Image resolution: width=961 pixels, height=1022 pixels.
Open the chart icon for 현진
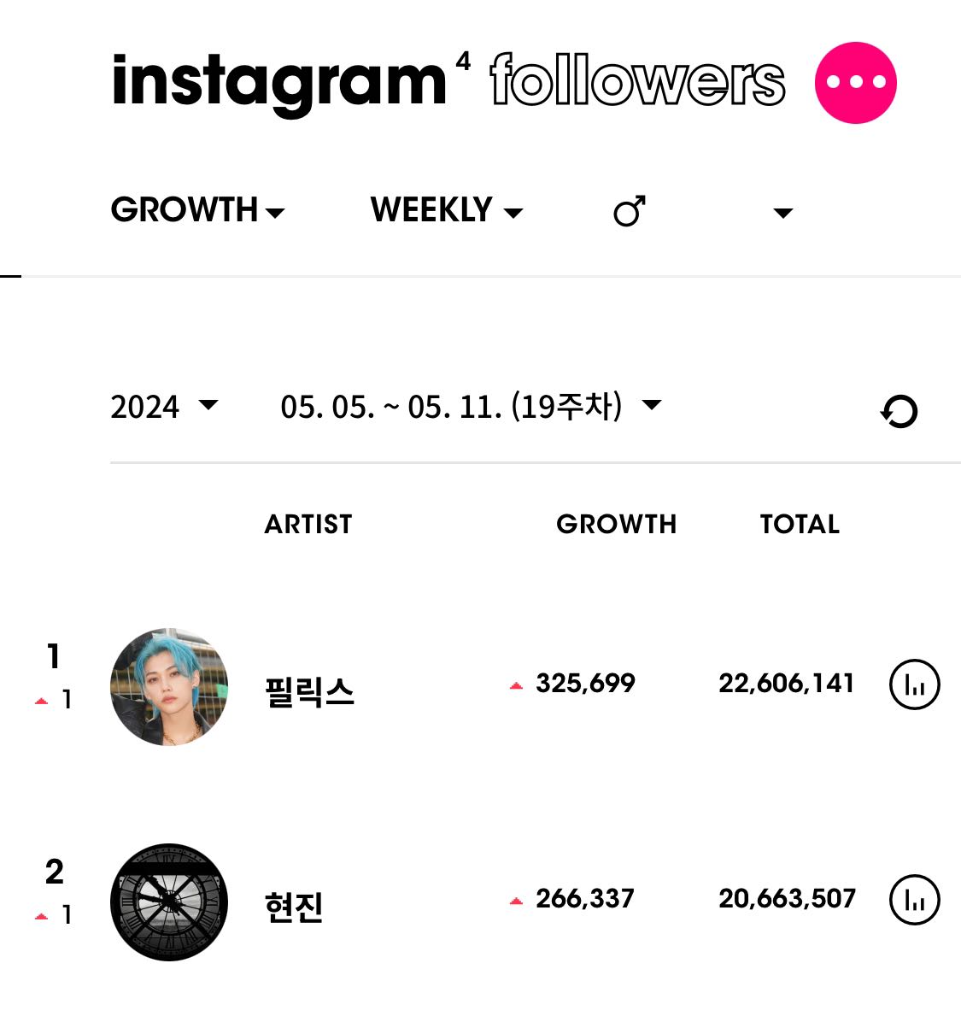[914, 900]
